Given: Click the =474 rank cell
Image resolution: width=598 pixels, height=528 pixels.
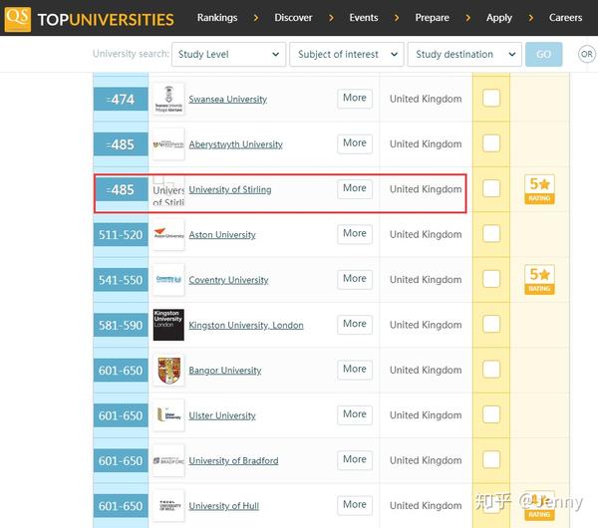Looking at the screenshot, I should [121, 99].
